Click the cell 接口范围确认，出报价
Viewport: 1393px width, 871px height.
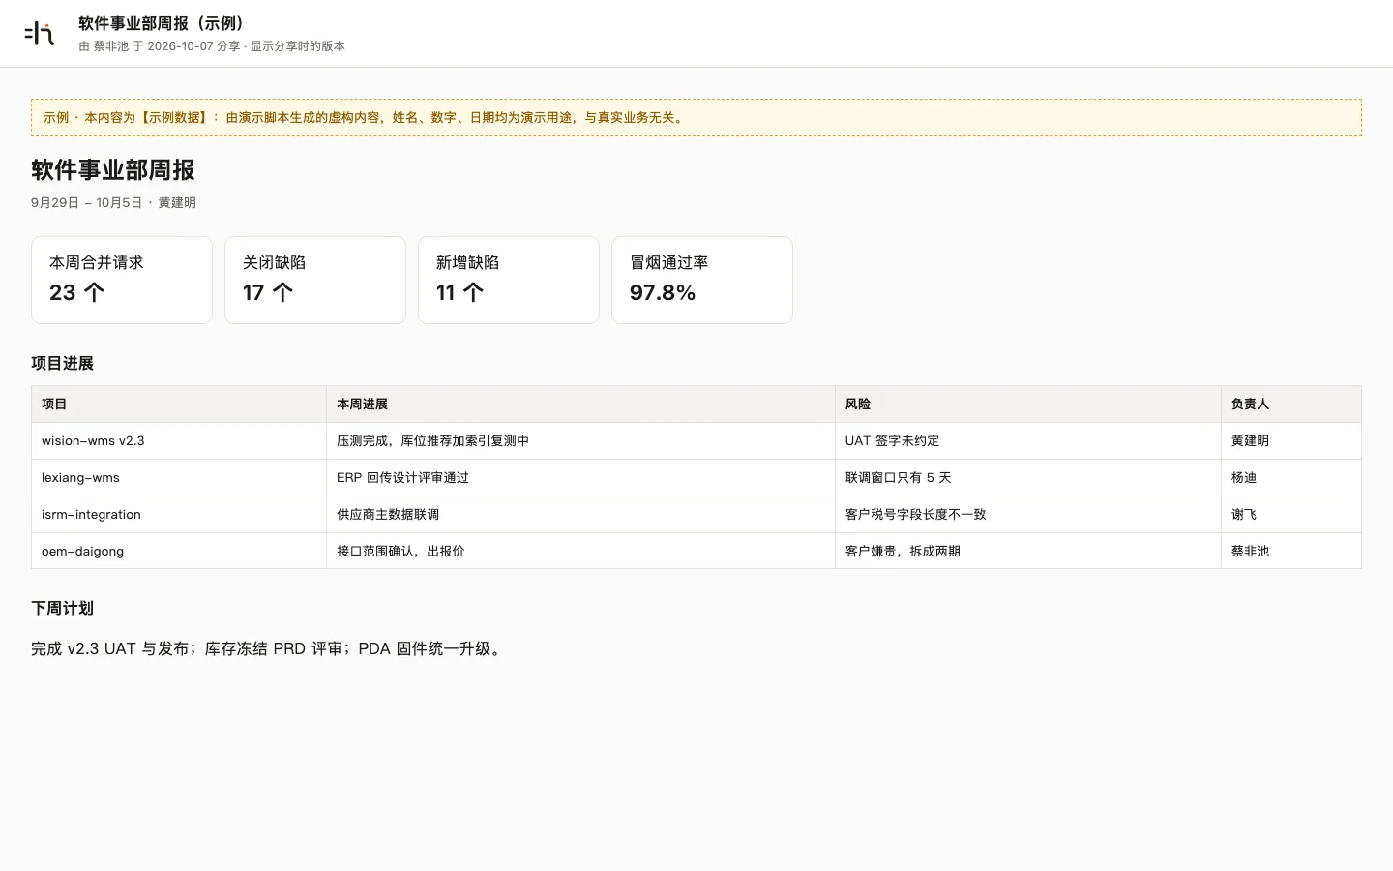[x=580, y=552]
